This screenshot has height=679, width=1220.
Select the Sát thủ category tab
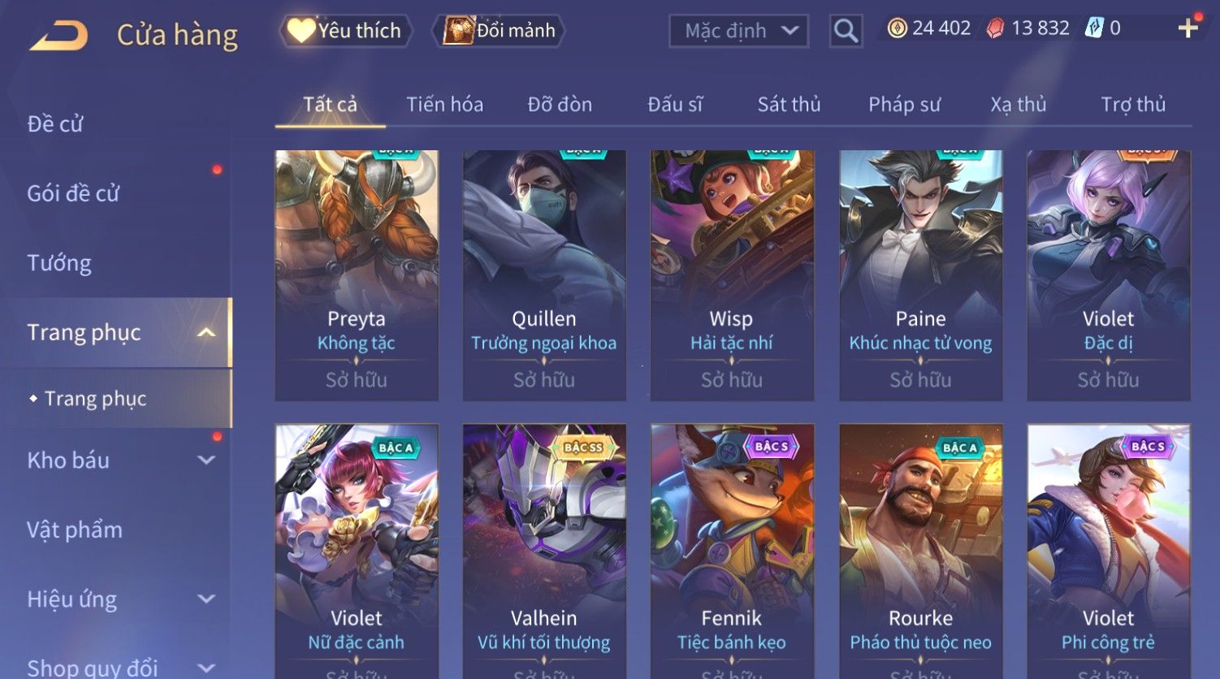coord(789,105)
